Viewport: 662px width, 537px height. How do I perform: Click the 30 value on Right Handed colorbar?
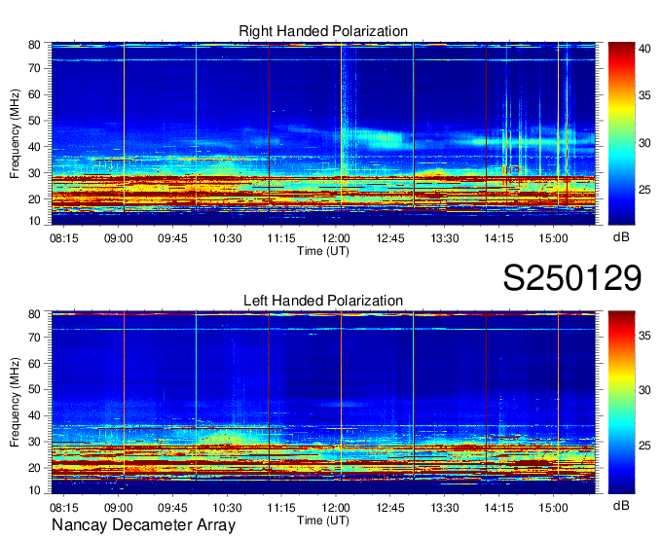[644, 143]
